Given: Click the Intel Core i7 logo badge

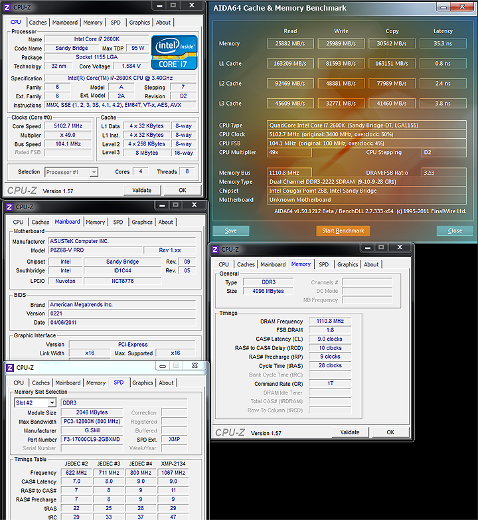Looking at the screenshot, I should coord(175,52).
